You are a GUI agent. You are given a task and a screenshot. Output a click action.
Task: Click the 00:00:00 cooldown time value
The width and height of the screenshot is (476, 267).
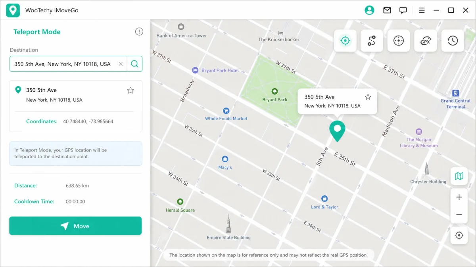point(75,201)
